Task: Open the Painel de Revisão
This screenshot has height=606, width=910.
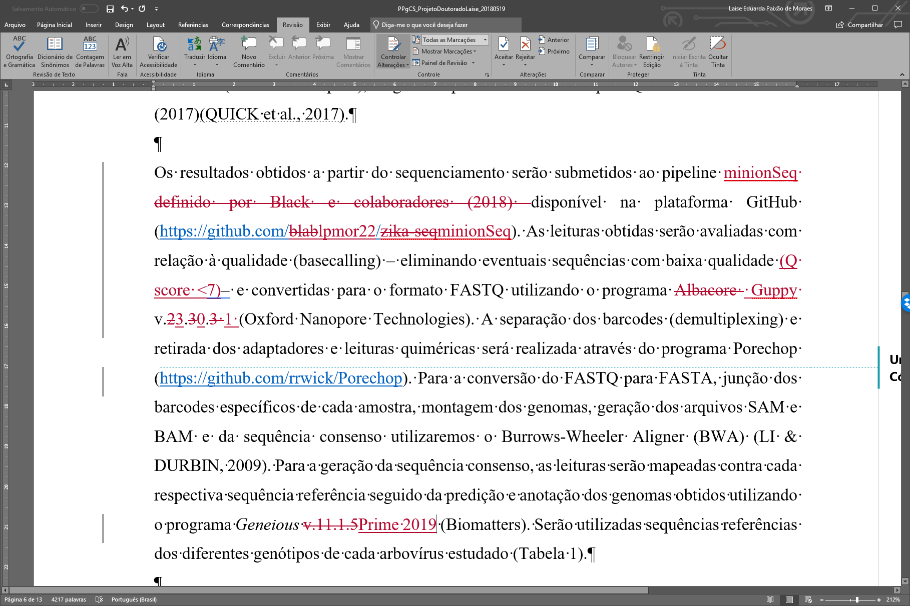Action: [x=440, y=63]
